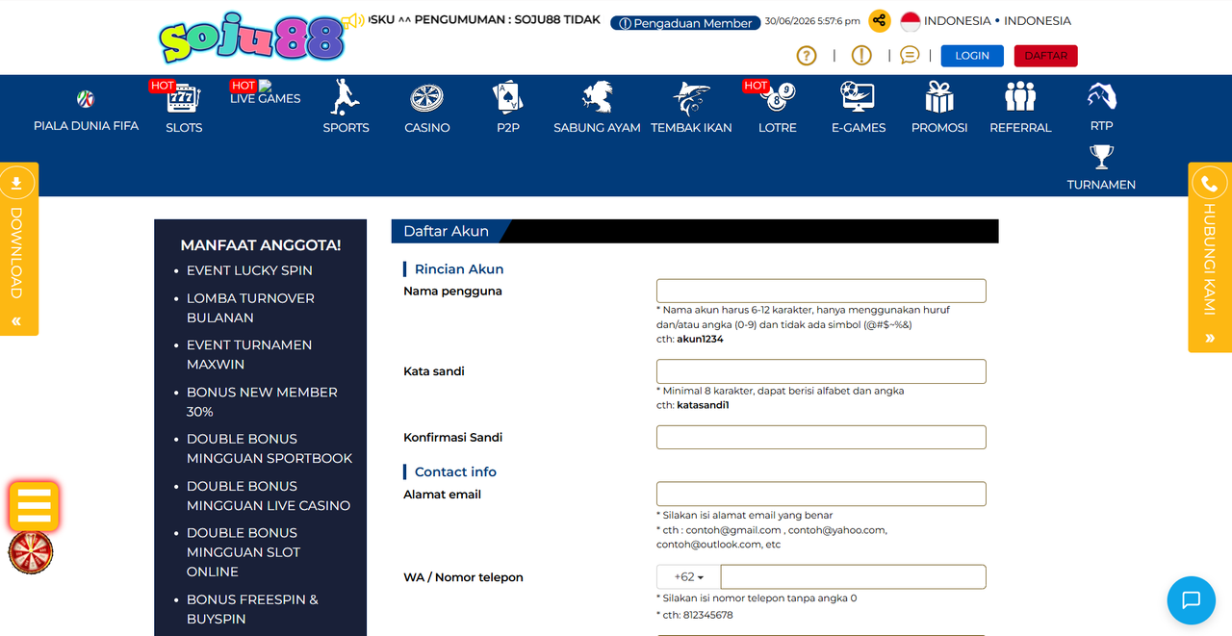Click the example text akun1234
This screenshot has height=636, width=1232.
(700, 339)
